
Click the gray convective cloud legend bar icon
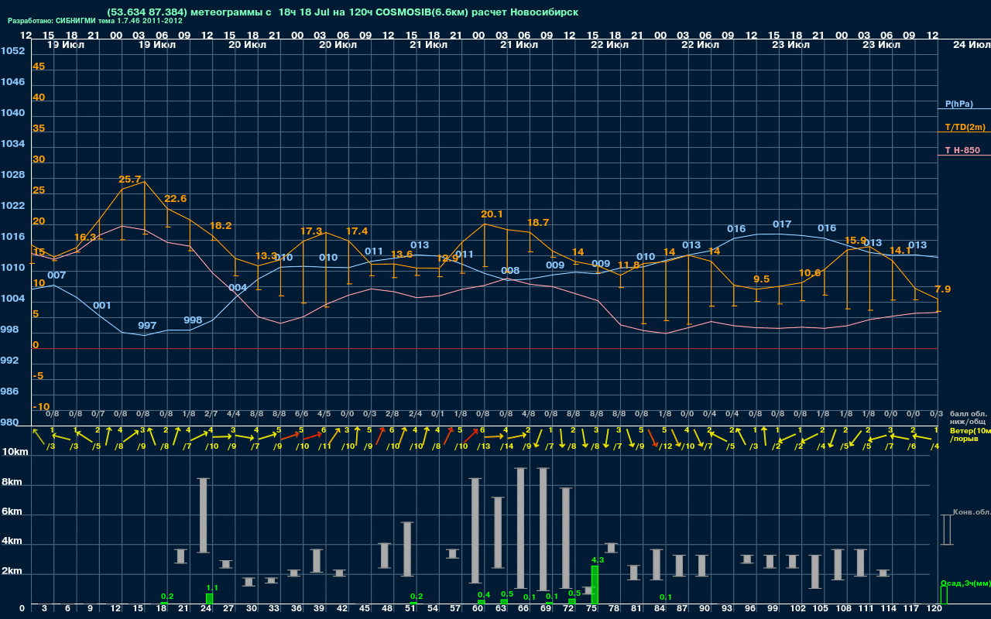point(945,530)
